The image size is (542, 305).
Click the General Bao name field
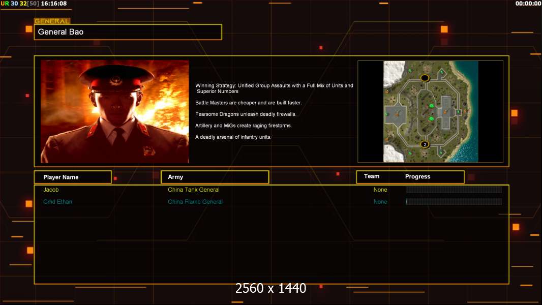(128, 32)
